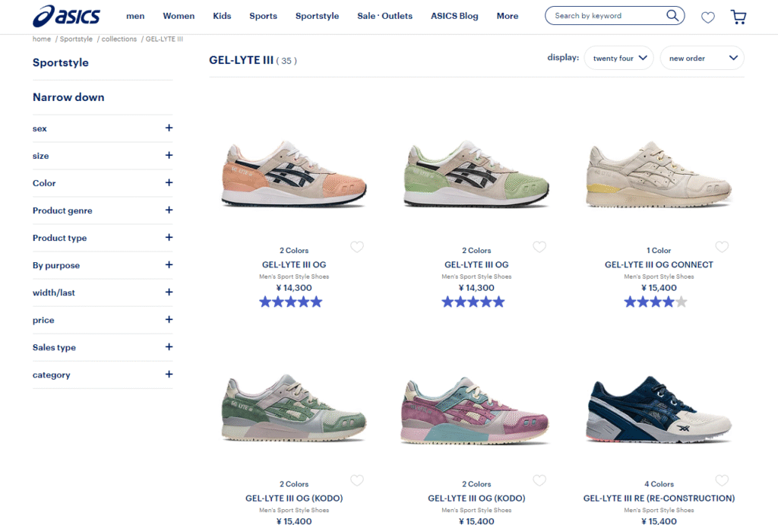Click the green GEL-LYTE III OG shoe image
The width and height of the screenshot is (778, 525).
tap(476, 174)
